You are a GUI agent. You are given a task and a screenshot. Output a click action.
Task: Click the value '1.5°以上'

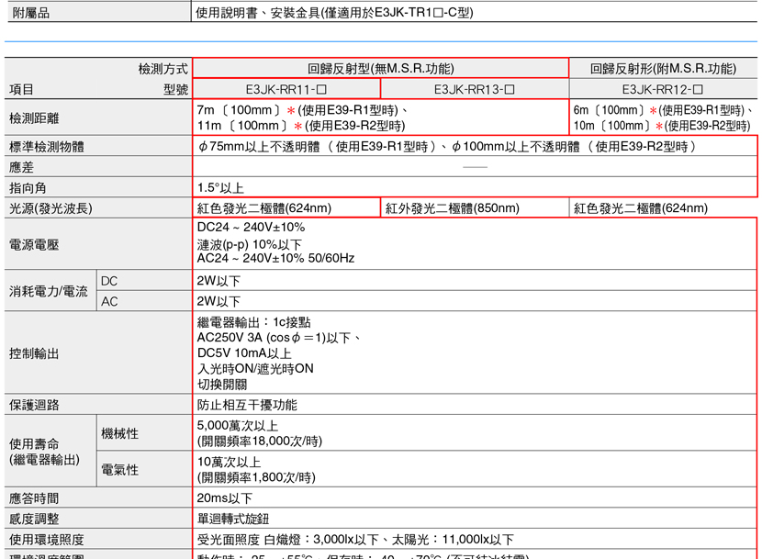tap(220, 187)
